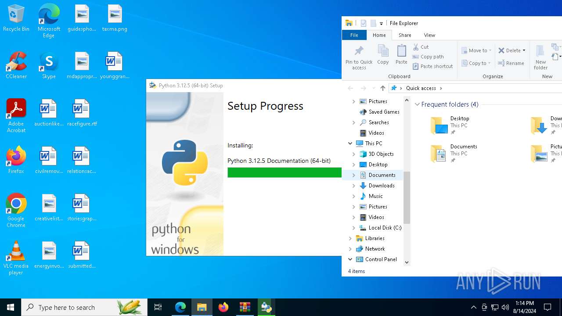Viewport: 562px width, 316px height.
Task: Open WinRAR from the taskbar
Action: pyautogui.click(x=245, y=307)
